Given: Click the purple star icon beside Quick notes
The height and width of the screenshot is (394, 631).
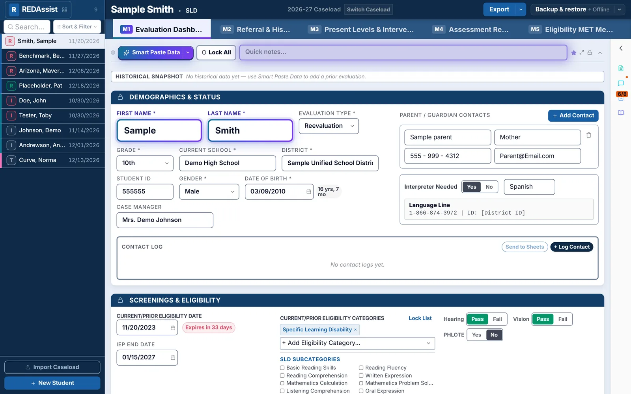Looking at the screenshot, I should pos(574,53).
